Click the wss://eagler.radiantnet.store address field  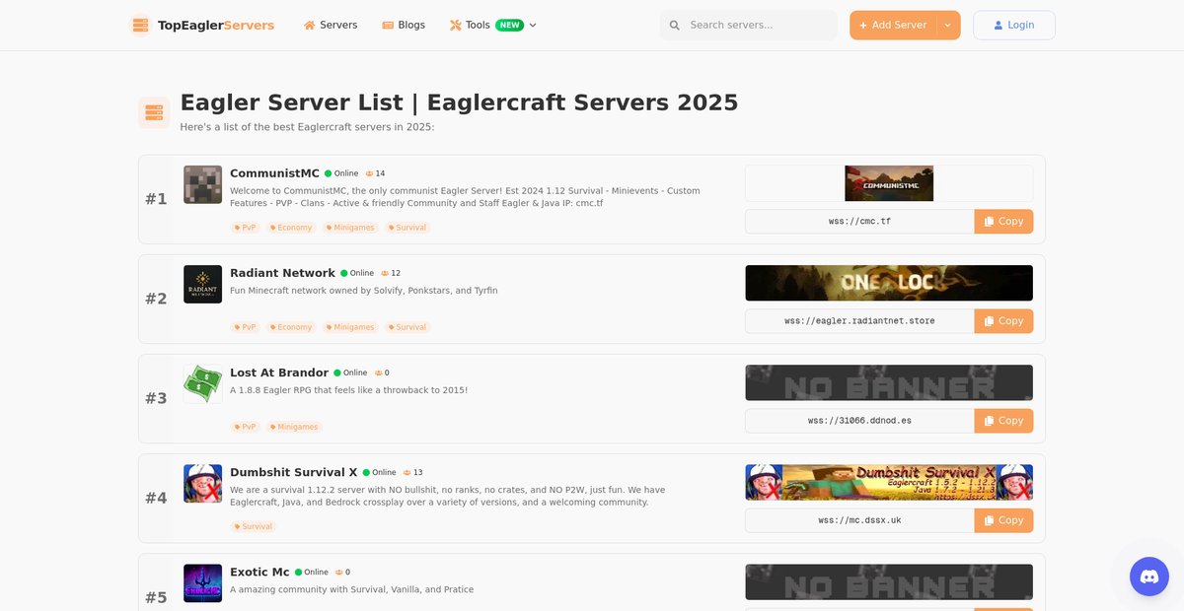[859, 321]
